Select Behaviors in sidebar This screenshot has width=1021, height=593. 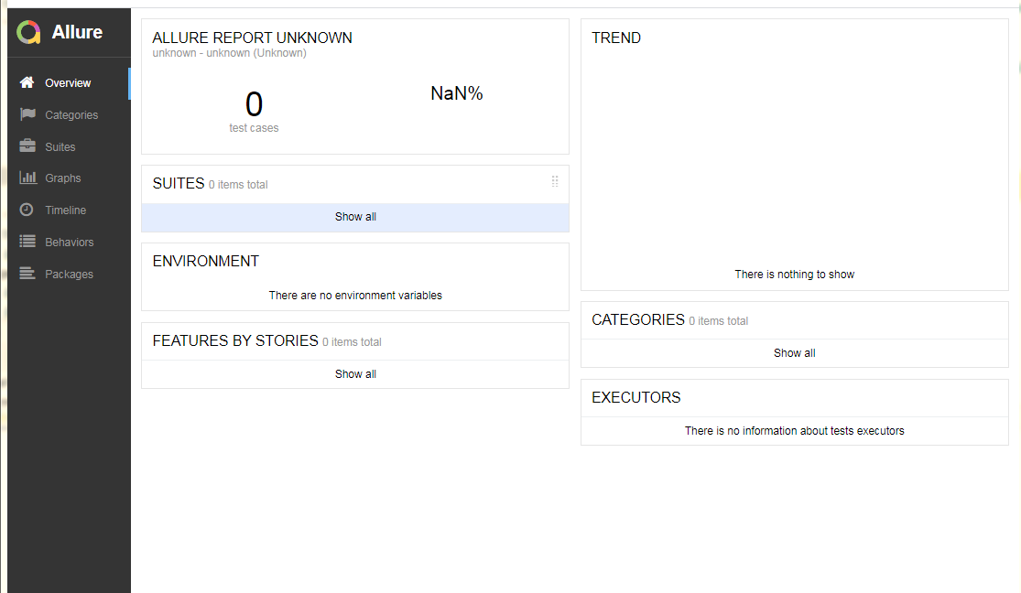point(69,243)
